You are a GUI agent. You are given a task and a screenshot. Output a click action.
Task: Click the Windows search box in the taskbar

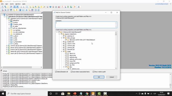pyautogui.click(x=27, y=94)
